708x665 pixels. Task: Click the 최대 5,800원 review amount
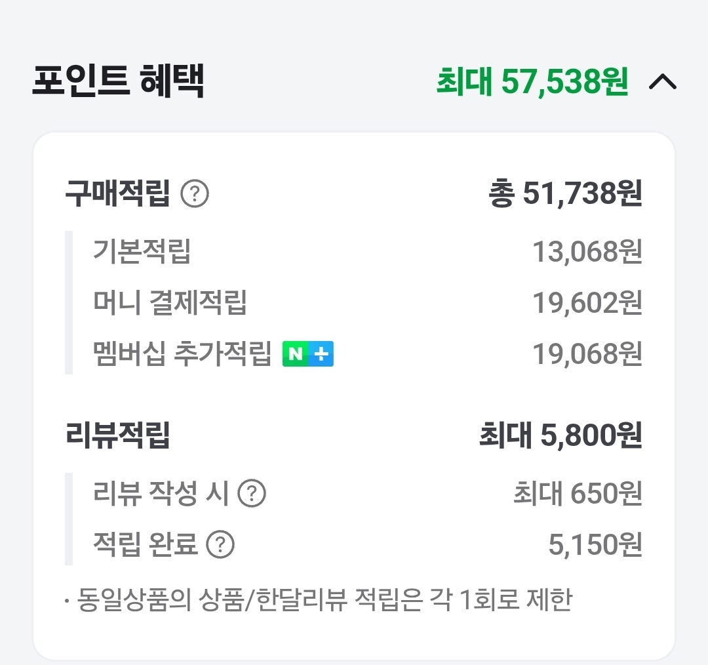point(560,436)
